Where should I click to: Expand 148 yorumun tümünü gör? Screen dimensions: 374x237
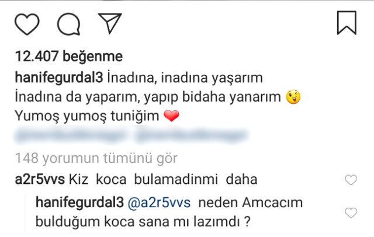96,158
